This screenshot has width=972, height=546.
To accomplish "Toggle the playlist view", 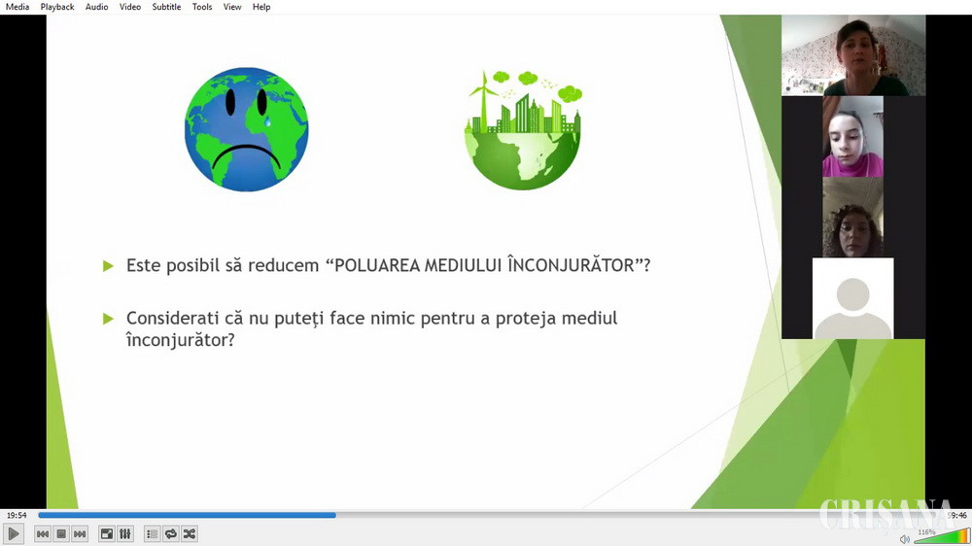I will click(x=153, y=533).
